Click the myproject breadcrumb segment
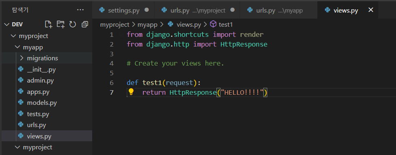Viewport: 396px width, 155px height. (x=115, y=24)
